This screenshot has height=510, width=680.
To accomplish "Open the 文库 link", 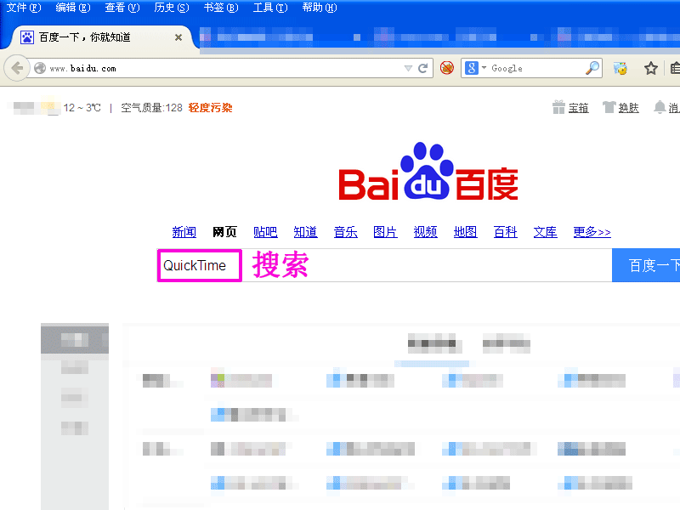I will point(545,232).
